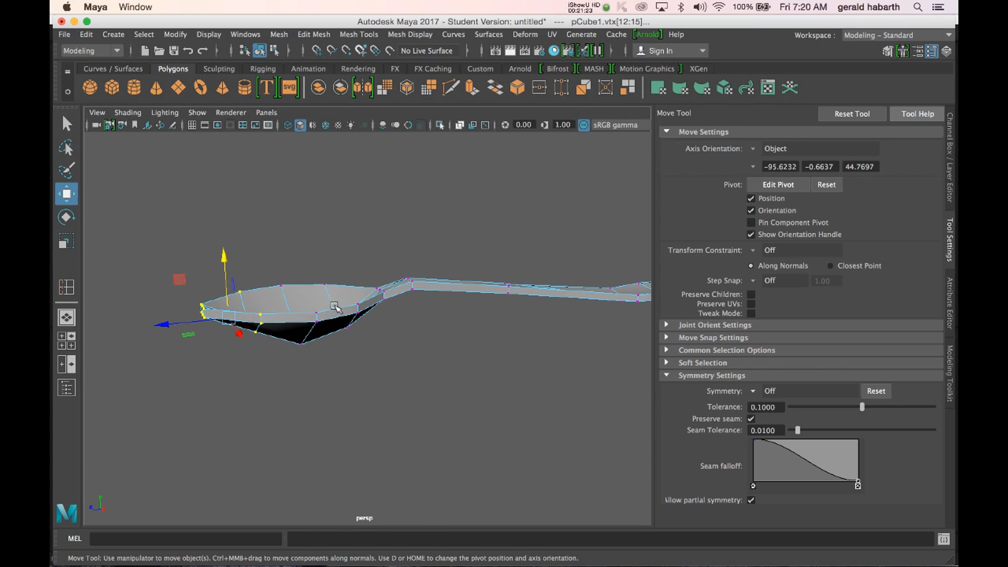Open the Mesh Tools menu
The width and height of the screenshot is (1008, 567).
click(x=358, y=34)
